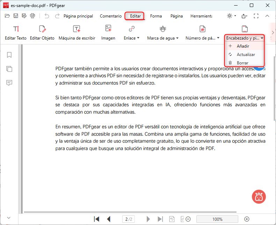Screen dimensions: 276x225
Task: Open the bookmarks panel
Action: pos(9,55)
